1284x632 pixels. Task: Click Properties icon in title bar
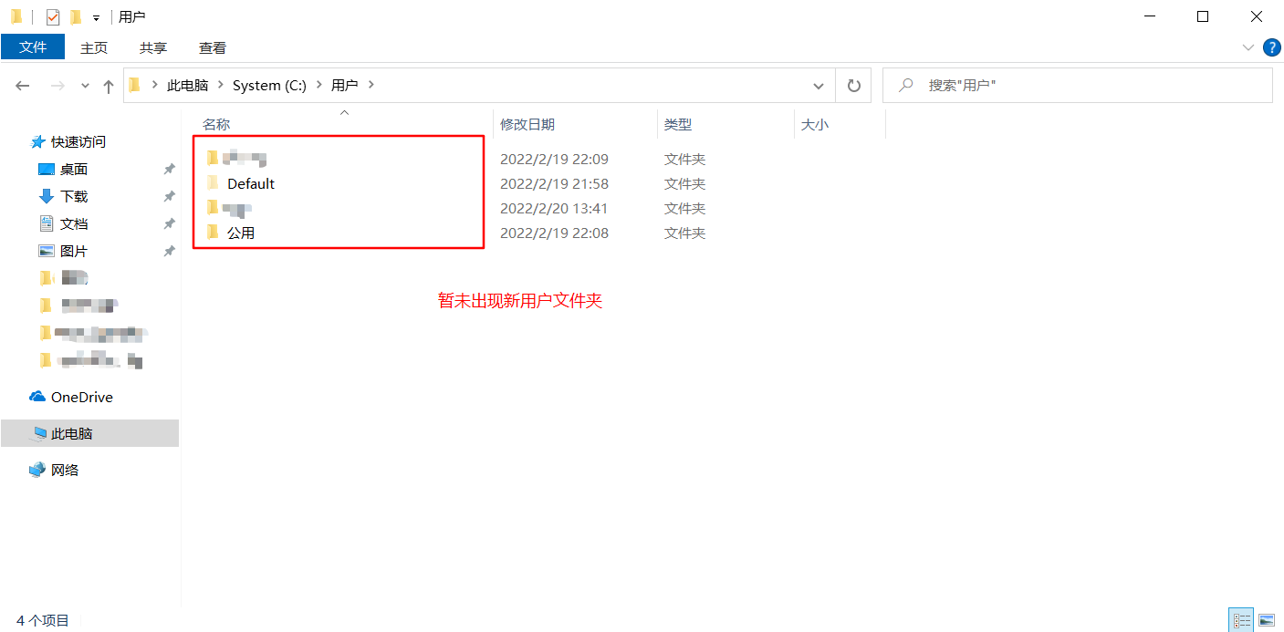pyautogui.click(x=53, y=16)
